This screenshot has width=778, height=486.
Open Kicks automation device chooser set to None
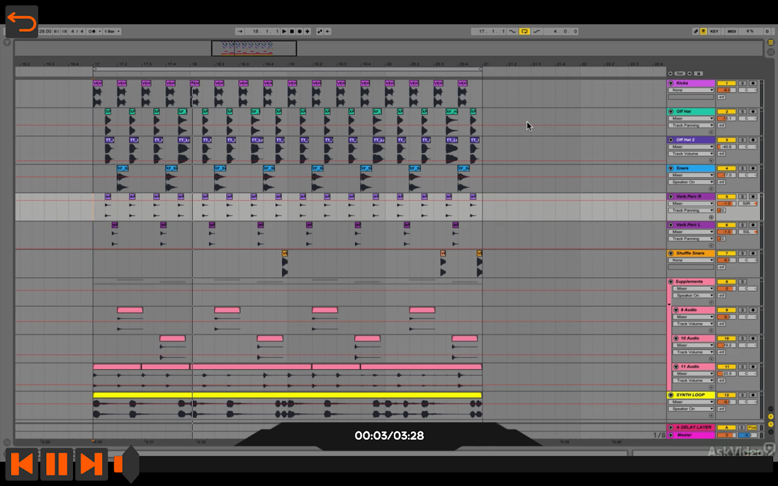pyautogui.click(x=691, y=90)
